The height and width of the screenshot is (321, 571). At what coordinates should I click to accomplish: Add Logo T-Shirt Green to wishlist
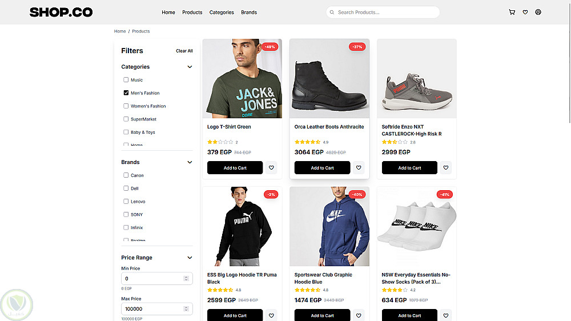[271, 168]
